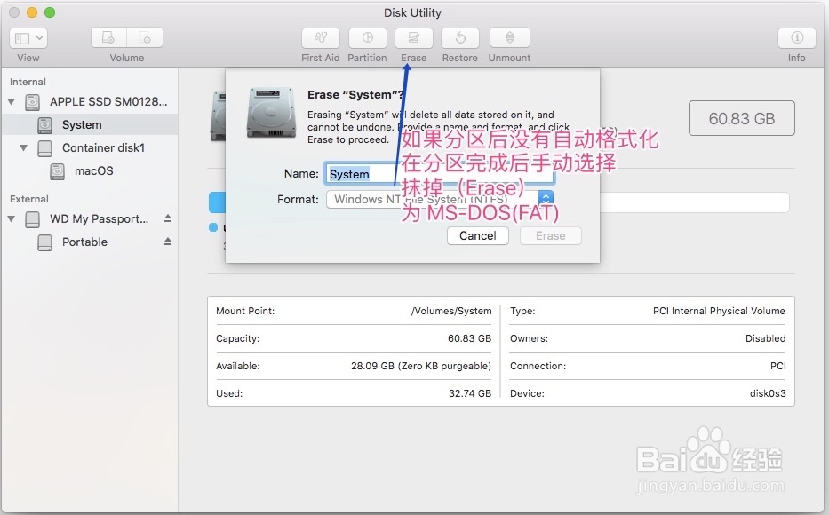Click the WD My Passport drive icon
The height and width of the screenshot is (515, 829).
[x=32, y=219]
